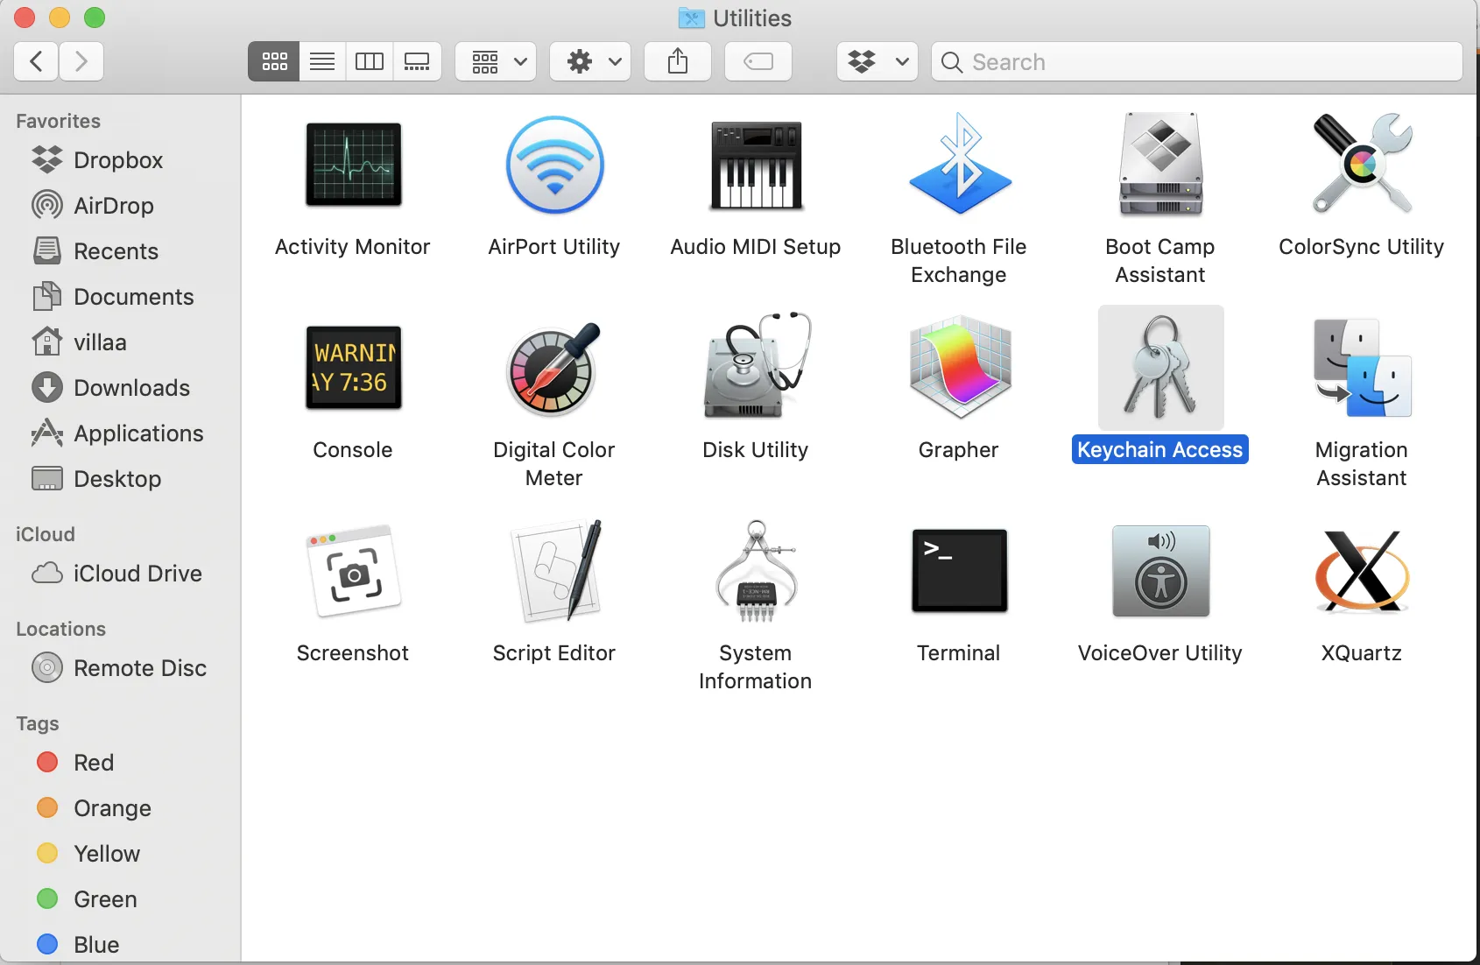Switch to icon view
Image resolution: width=1480 pixels, height=965 pixels.
[x=274, y=61]
